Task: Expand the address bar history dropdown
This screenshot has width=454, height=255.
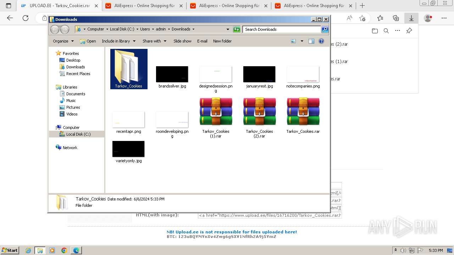Action: [x=228, y=29]
